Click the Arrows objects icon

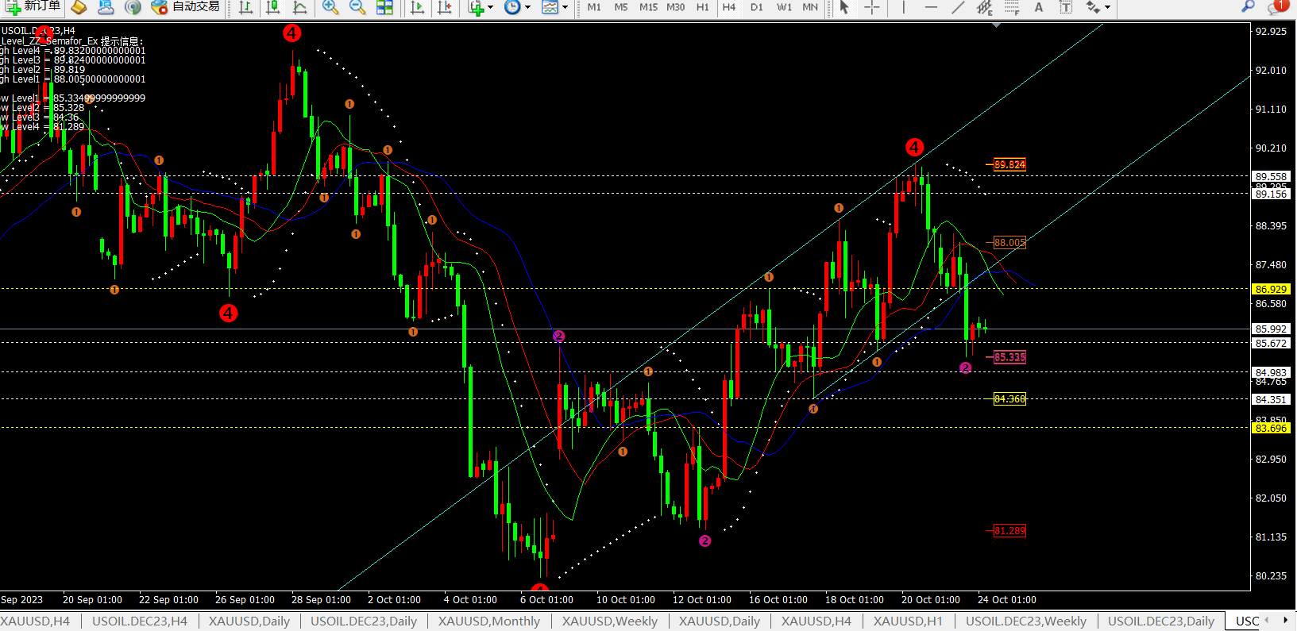pos(1094,7)
